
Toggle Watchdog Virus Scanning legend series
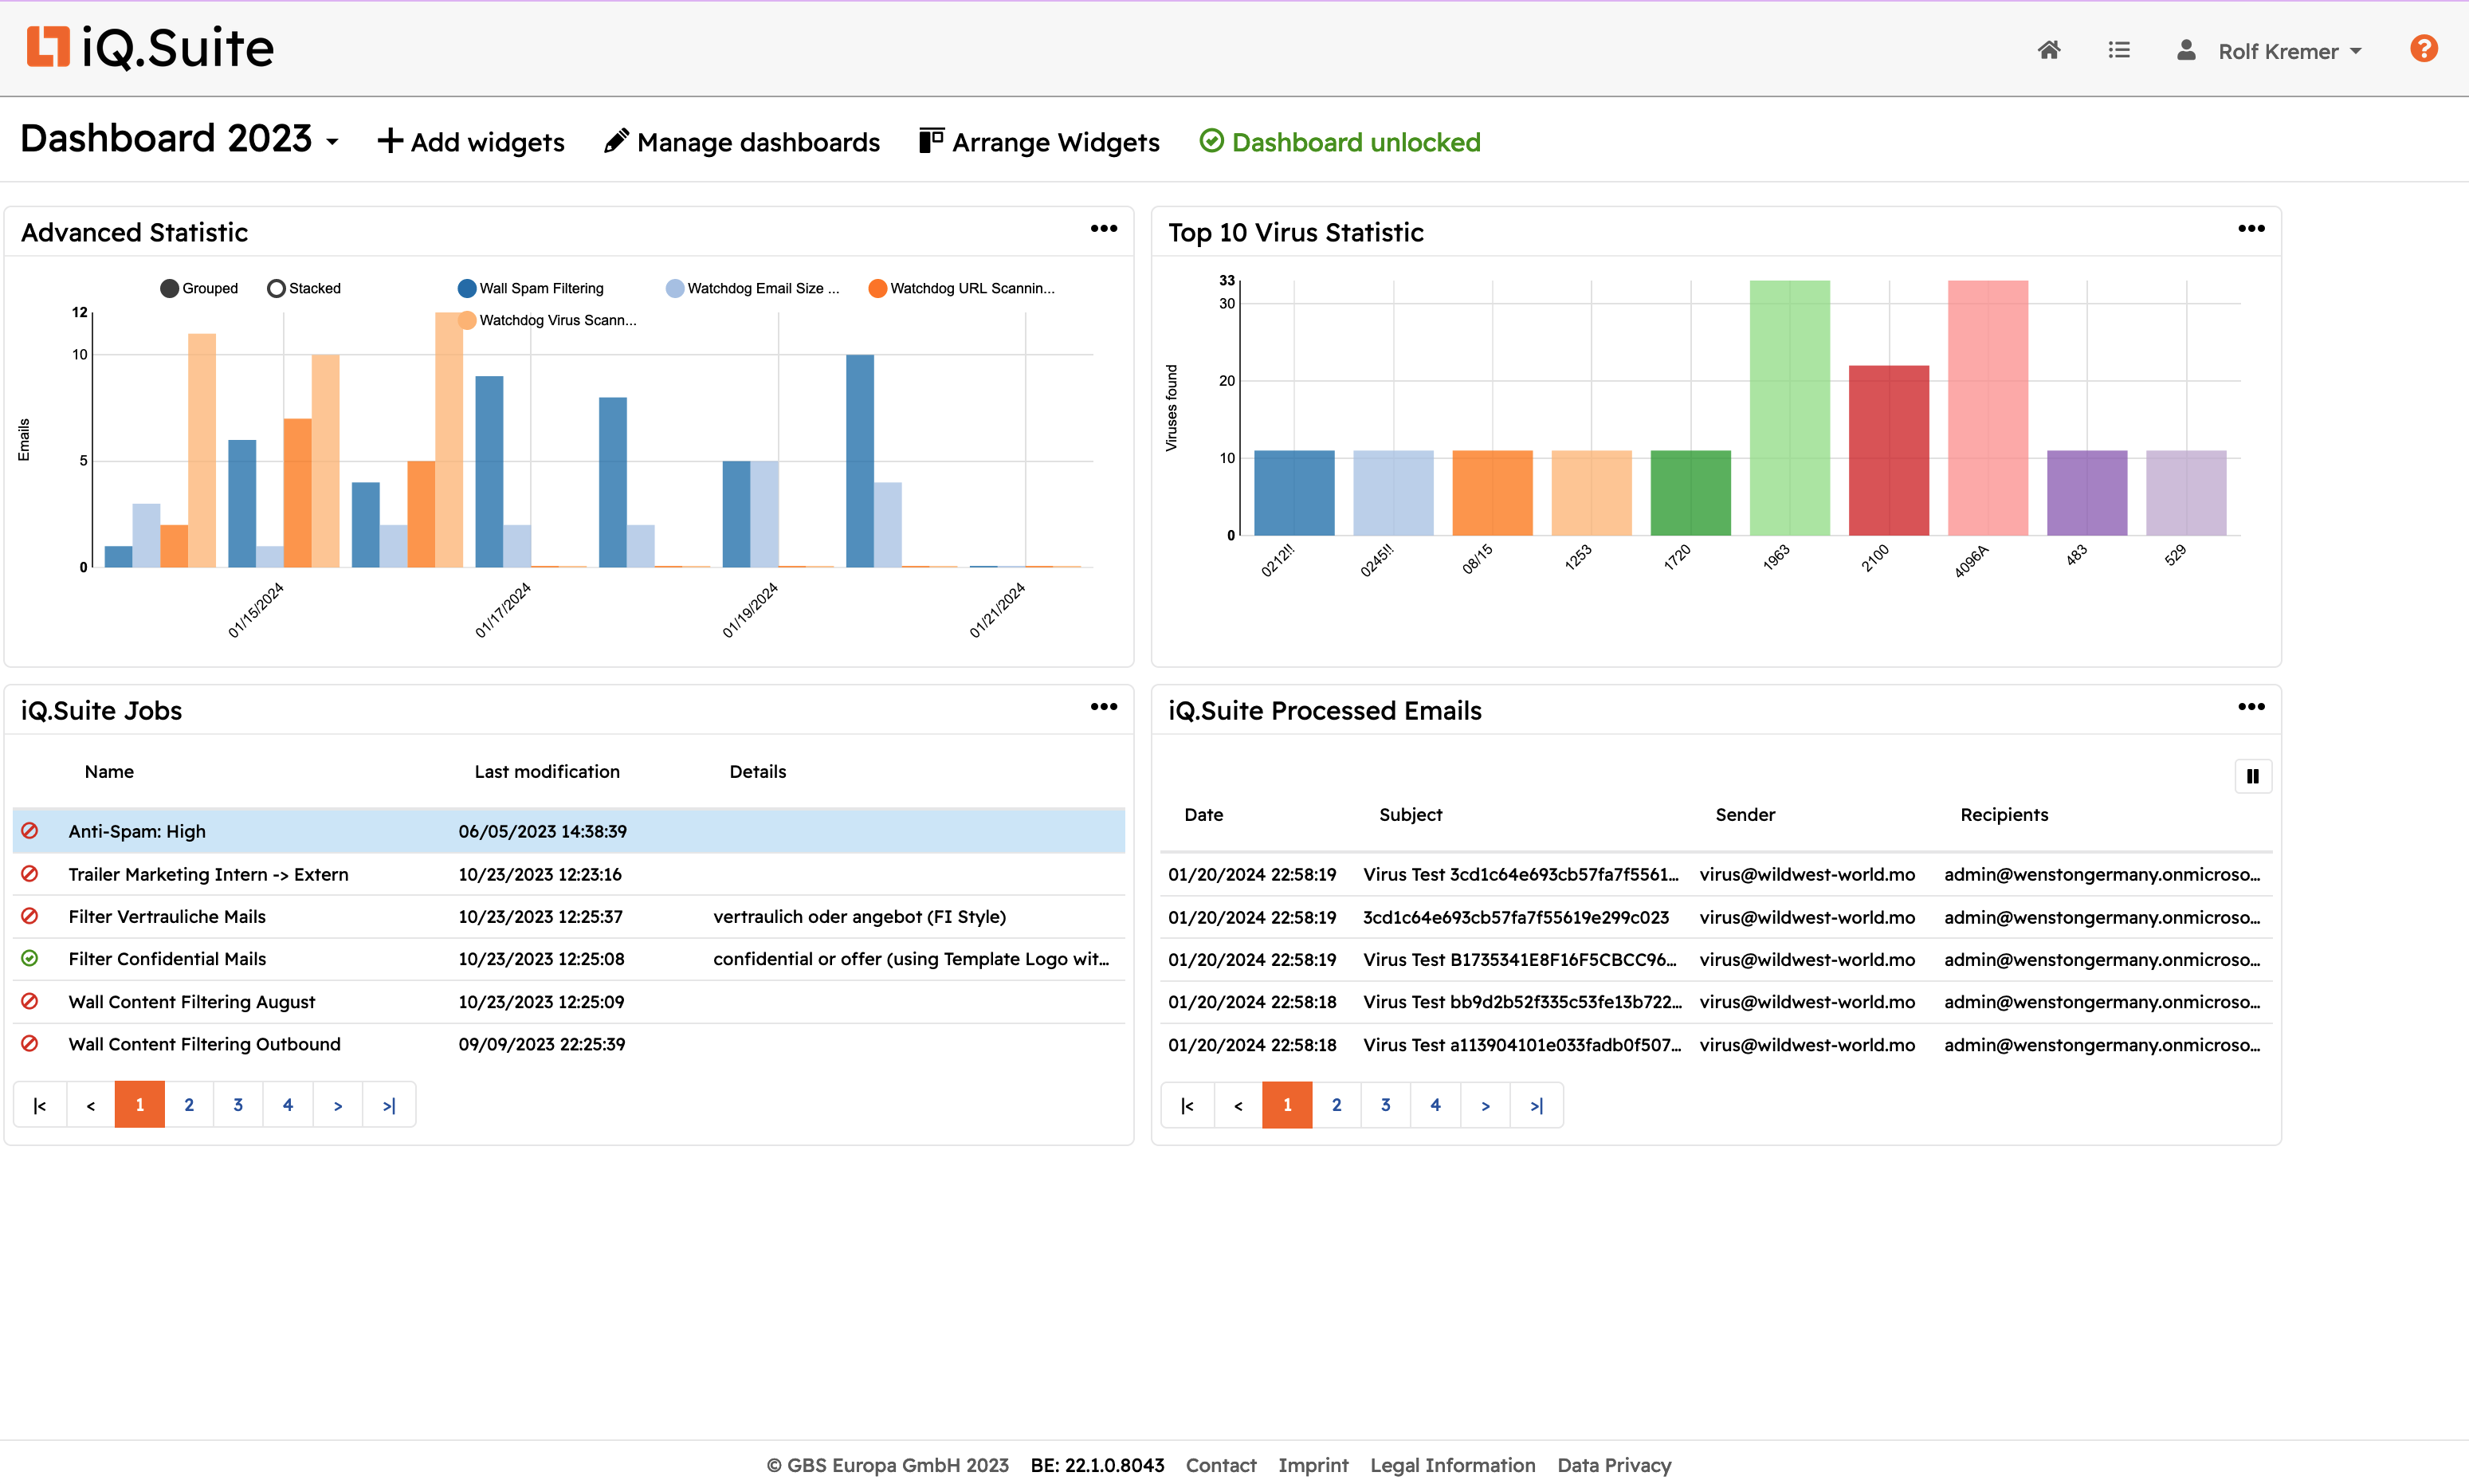click(x=547, y=320)
